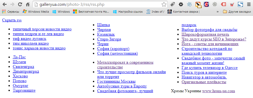253x98 pixels.
Task: Expand the hidden bookmarks overflow chevron
Action: coord(217,12)
